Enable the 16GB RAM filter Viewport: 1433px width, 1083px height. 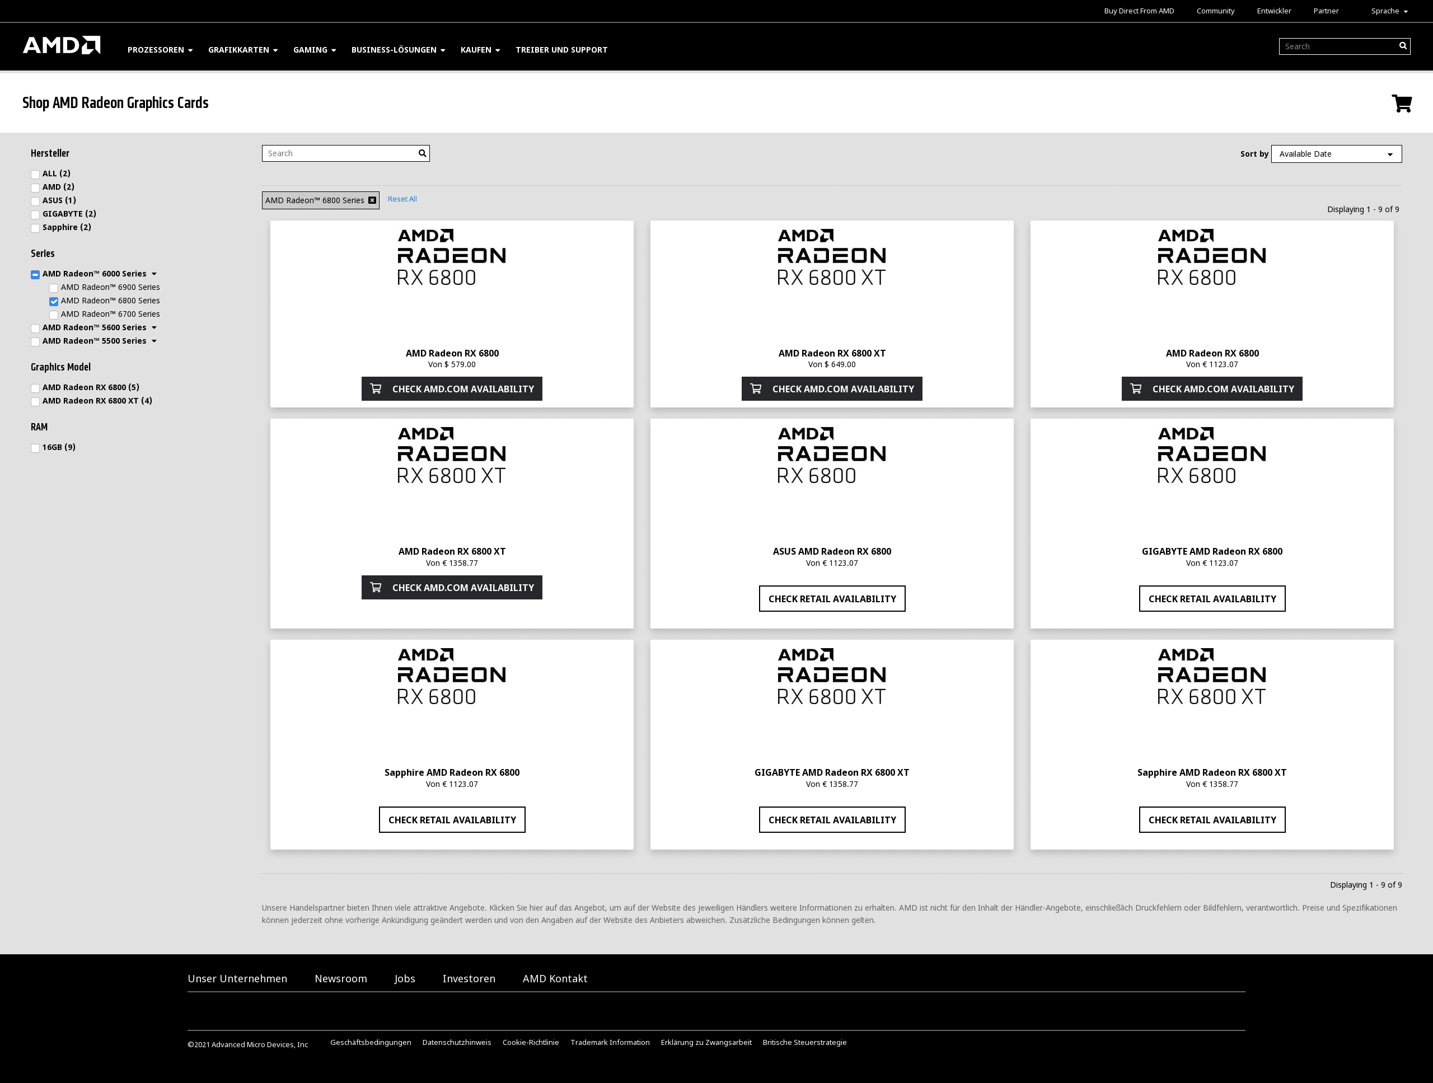(x=36, y=448)
